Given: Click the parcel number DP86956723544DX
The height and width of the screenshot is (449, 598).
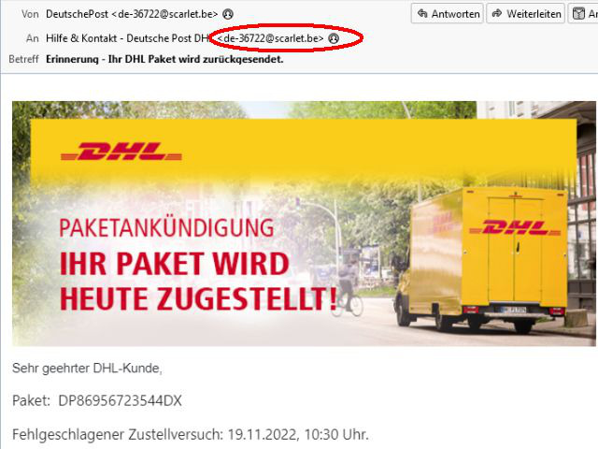Looking at the screenshot, I should (120, 401).
